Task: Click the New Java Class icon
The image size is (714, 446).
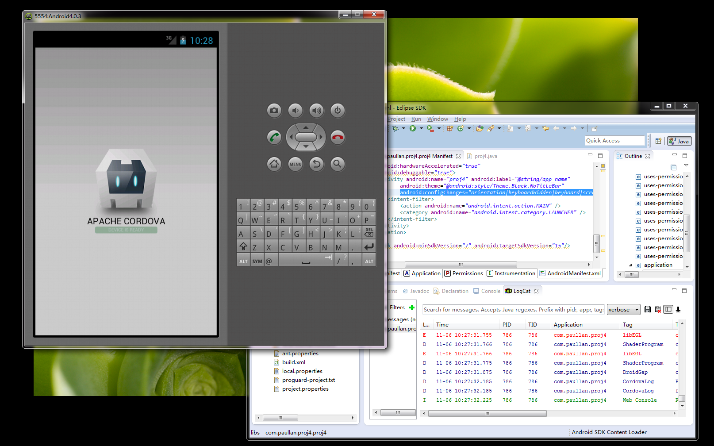Action: coord(461,128)
